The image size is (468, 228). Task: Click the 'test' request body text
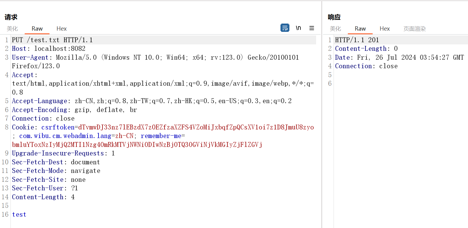pos(19,214)
